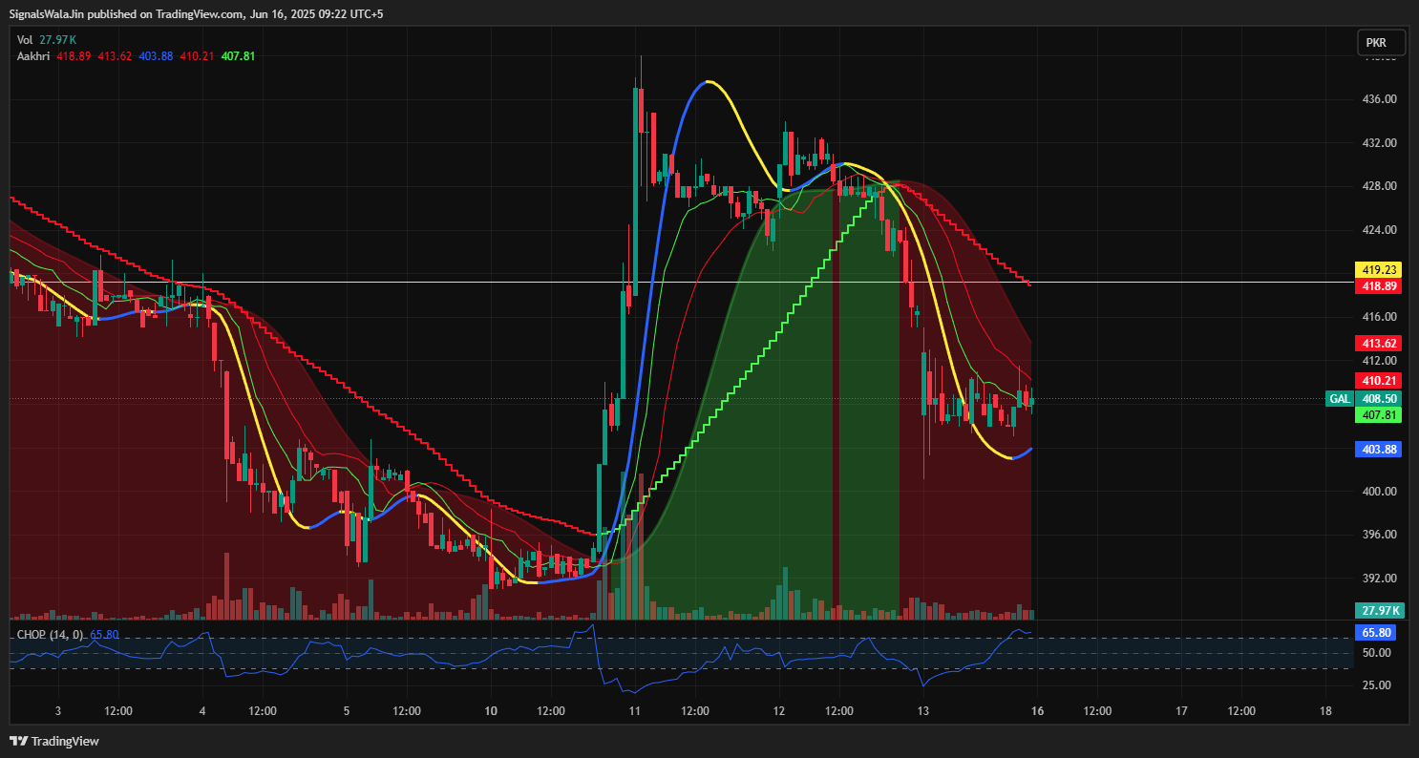Click the 27.97K volume label on price axis
This screenshot has width=1419, height=758.
click(x=1378, y=611)
